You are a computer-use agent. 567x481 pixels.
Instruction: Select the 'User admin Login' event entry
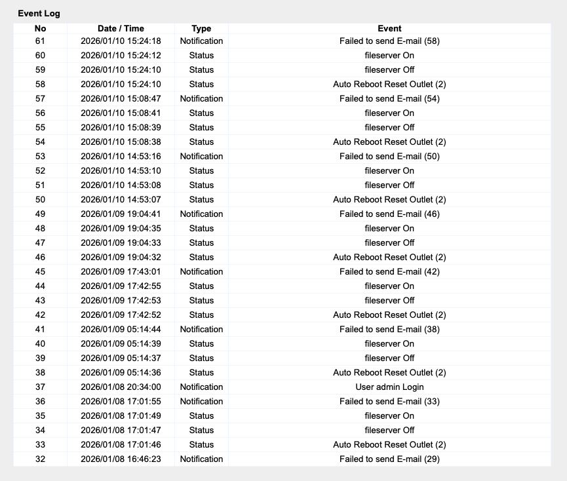[389, 387]
